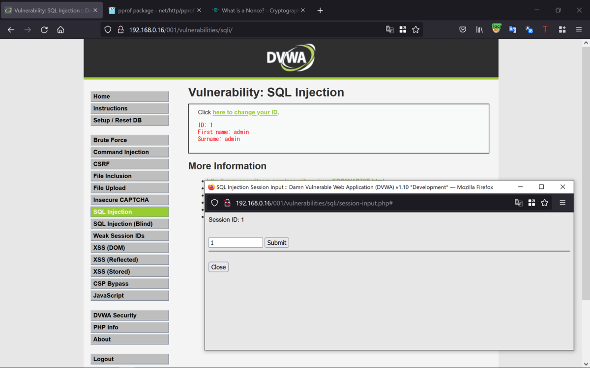Click popup URL session-input.php address
The width and height of the screenshot is (590, 368).
pyautogui.click(x=314, y=203)
